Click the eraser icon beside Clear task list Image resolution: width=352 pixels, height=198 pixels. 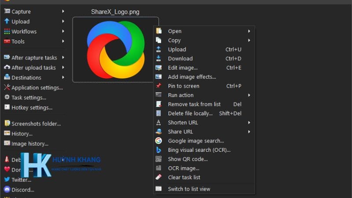[158, 177]
